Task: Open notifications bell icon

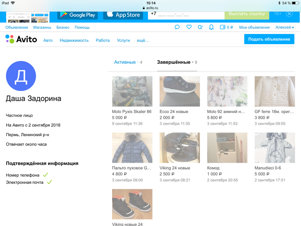Action: coord(211,27)
